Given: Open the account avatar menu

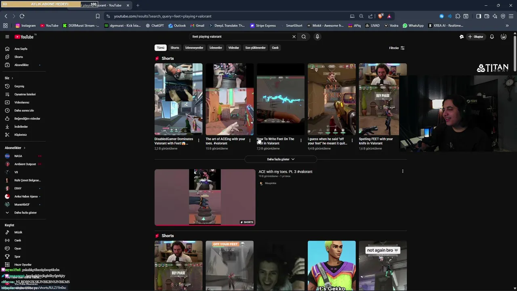Looking at the screenshot, I should [503, 37].
